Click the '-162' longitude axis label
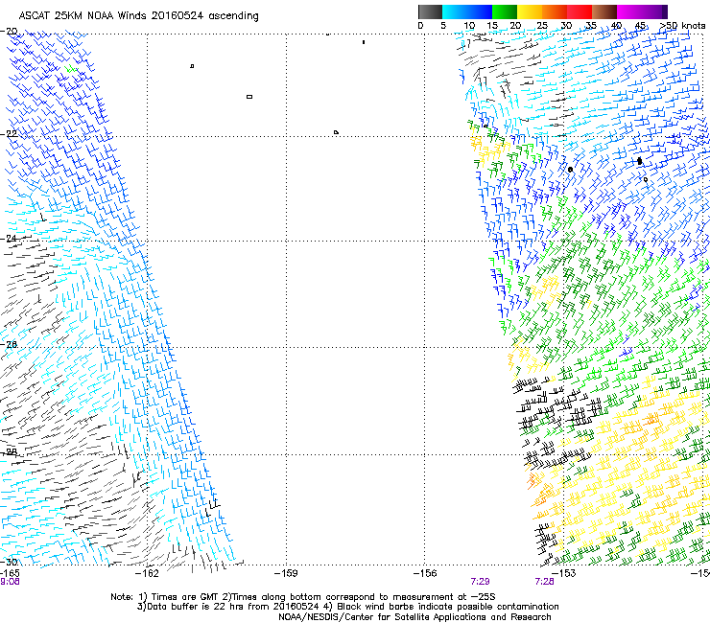The image size is (710, 623). click(147, 573)
